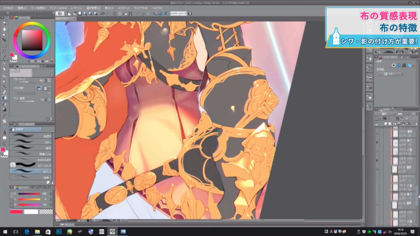Screen dimensions: 420x236
Task: Select the ぼかし 2 sub tool
Action: (31, 171)
